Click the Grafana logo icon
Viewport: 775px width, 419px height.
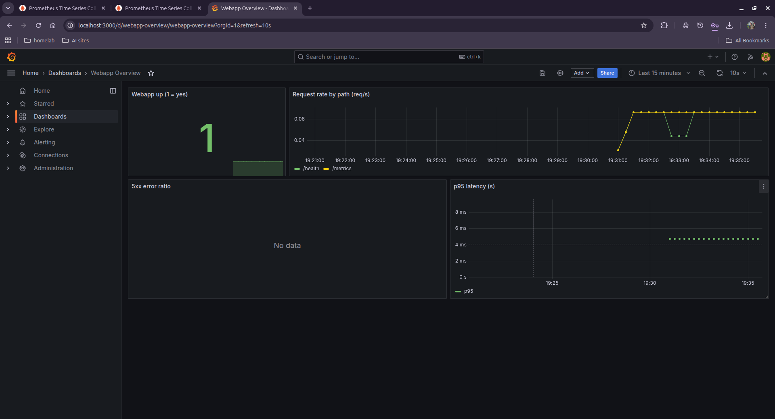coord(11,57)
